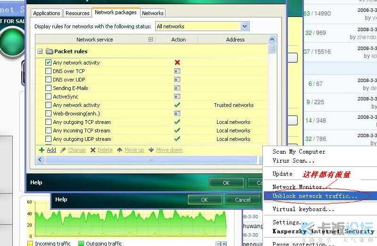The height and width of the screenshot is (246, 377).
Task: Click the X Delete icon
Action: point(93,150)
